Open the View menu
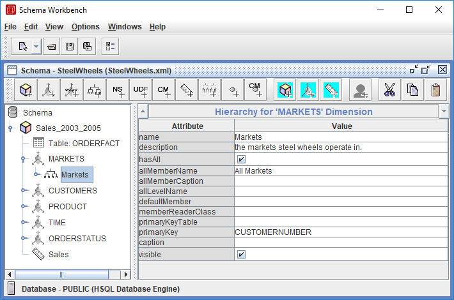Image resolution: width=454 pixels, height=300 pixels. [x=54, y=27]
